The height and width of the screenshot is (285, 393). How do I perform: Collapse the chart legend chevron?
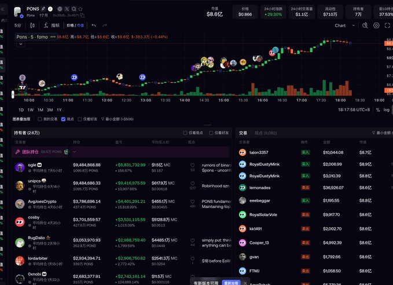(x=21, y=44)
